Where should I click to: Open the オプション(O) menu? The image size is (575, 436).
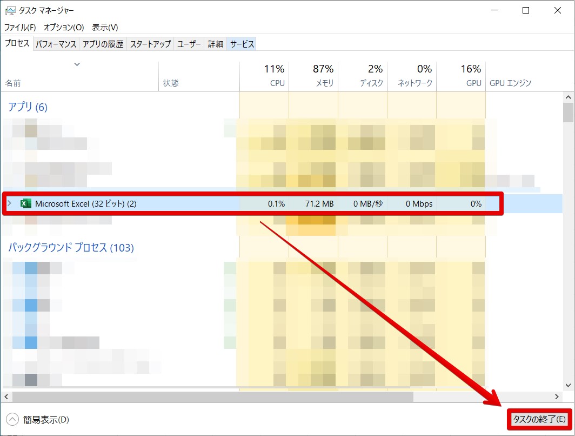point(64,27)
